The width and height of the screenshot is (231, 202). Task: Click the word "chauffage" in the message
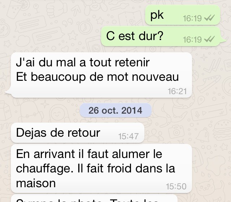(x=43, y=169)
